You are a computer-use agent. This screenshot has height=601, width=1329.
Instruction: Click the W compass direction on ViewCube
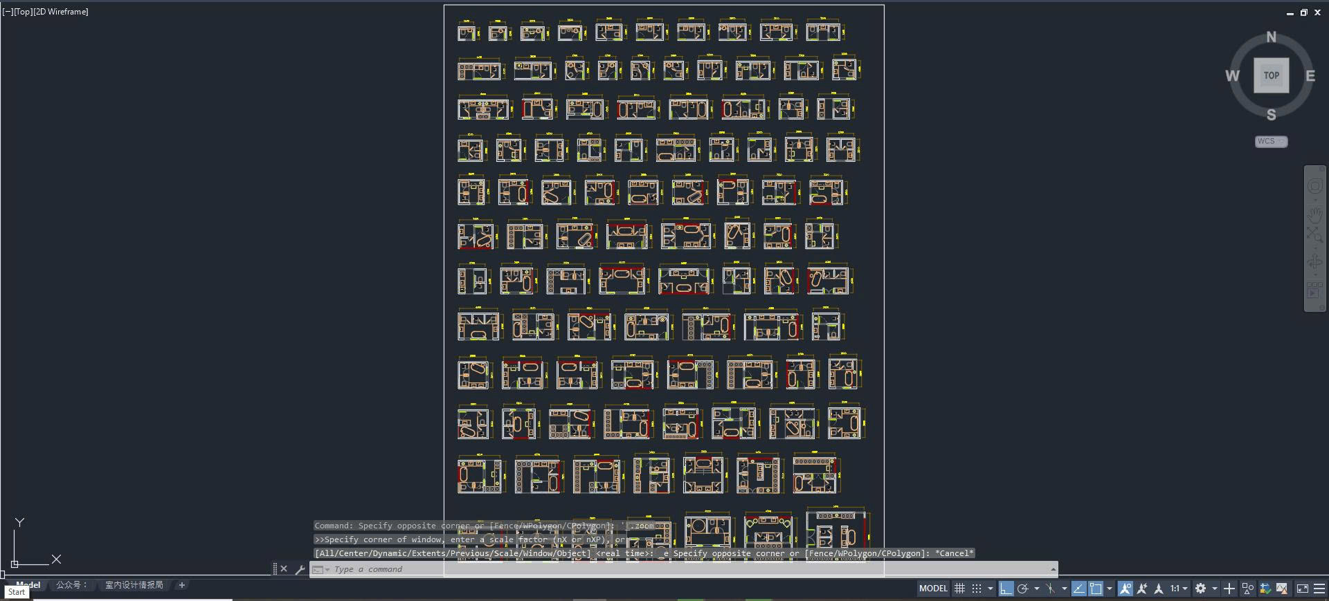1232,76
